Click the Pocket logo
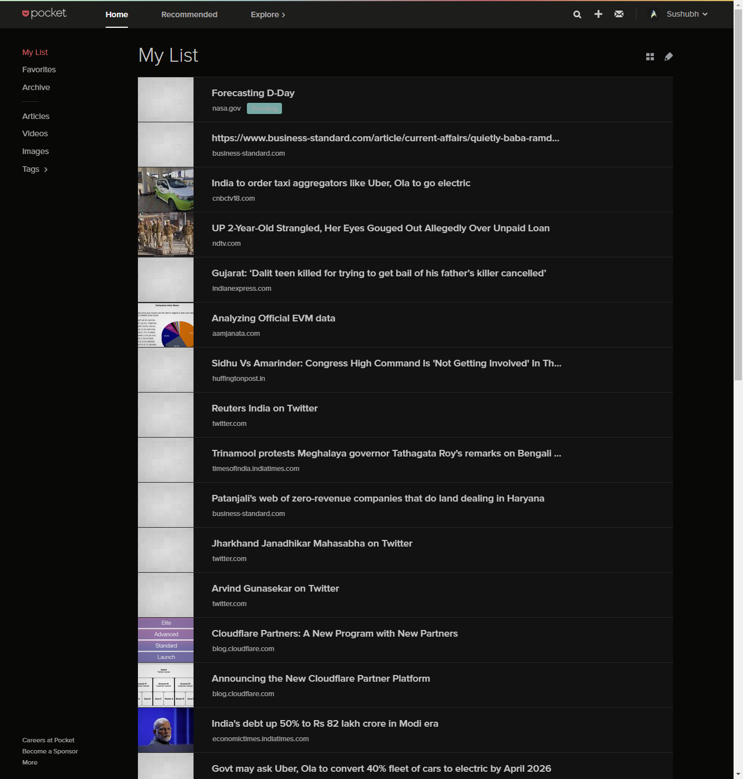This screenshot has width=743, height=779. click(x=44, y=13)
